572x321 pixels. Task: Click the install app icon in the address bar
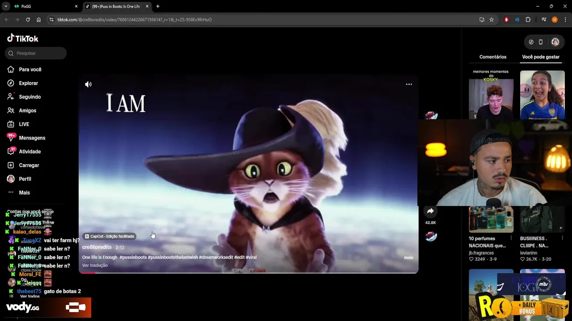click(x=482, y=20)
